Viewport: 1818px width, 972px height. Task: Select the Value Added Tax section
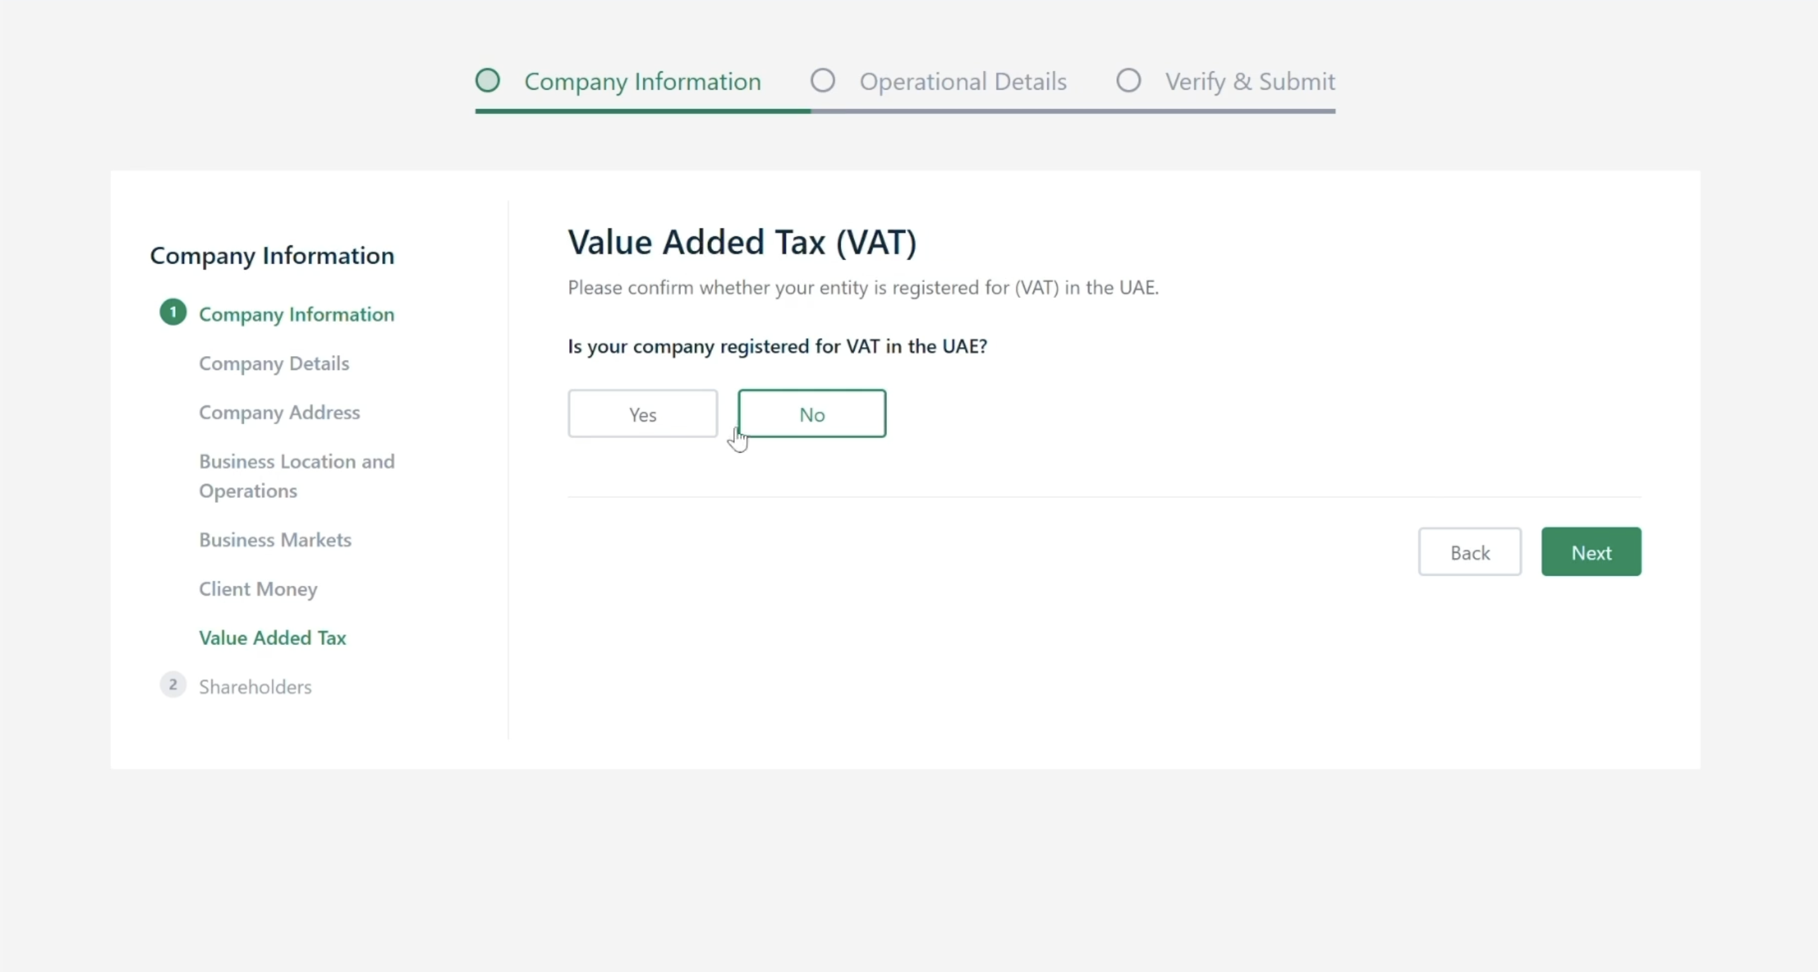(x=272, y=637)
